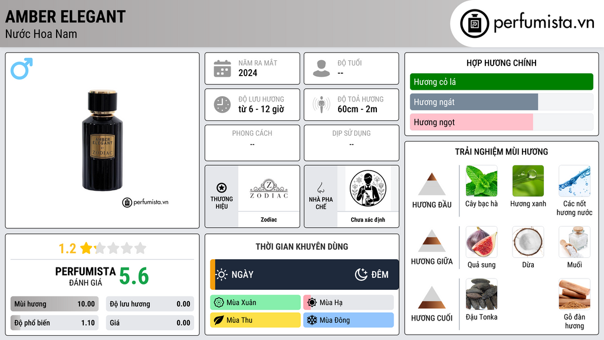The image size is (604, 340).
Task: Open the perfumista.vn site name link
Action: point(544,23)
